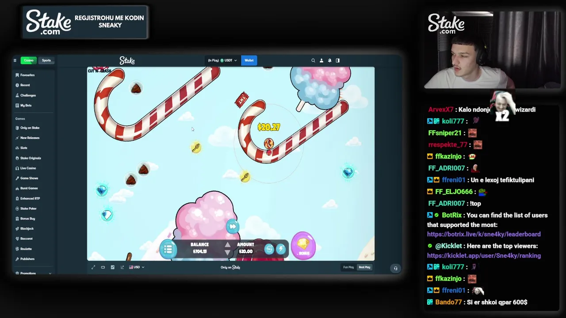Image resolution: width=566 pixels, height=318 pixels.
Task: Open Enhanced RTP category
Action: click(30, 199)
